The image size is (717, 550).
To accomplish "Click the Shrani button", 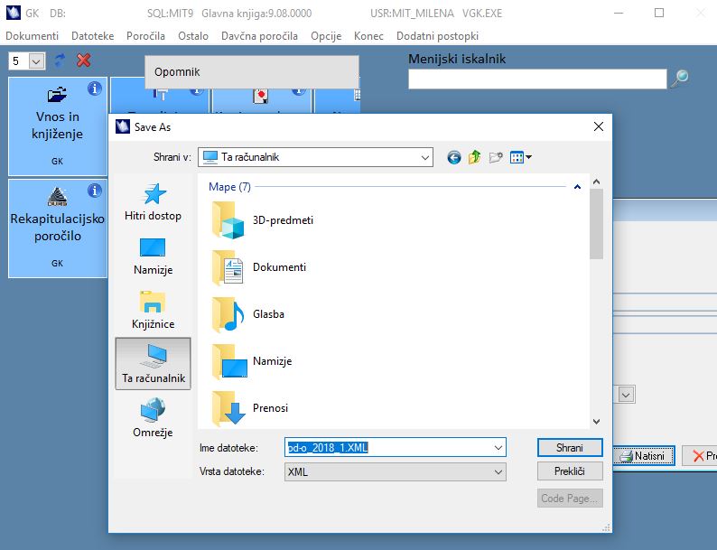I will coord(570,448).
